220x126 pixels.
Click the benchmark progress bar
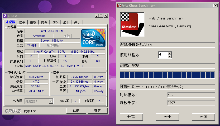click(x=167, y=75)
